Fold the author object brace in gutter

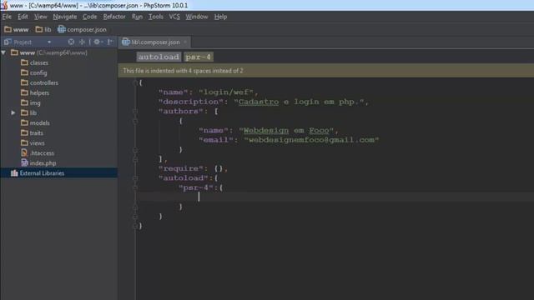coord(135,121)
